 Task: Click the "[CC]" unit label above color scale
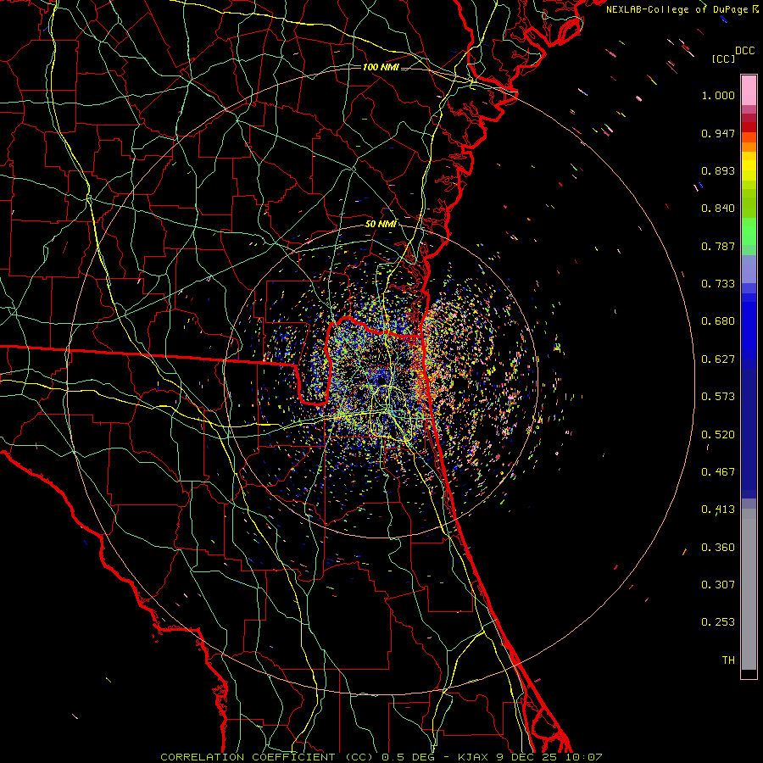point(723,58)
